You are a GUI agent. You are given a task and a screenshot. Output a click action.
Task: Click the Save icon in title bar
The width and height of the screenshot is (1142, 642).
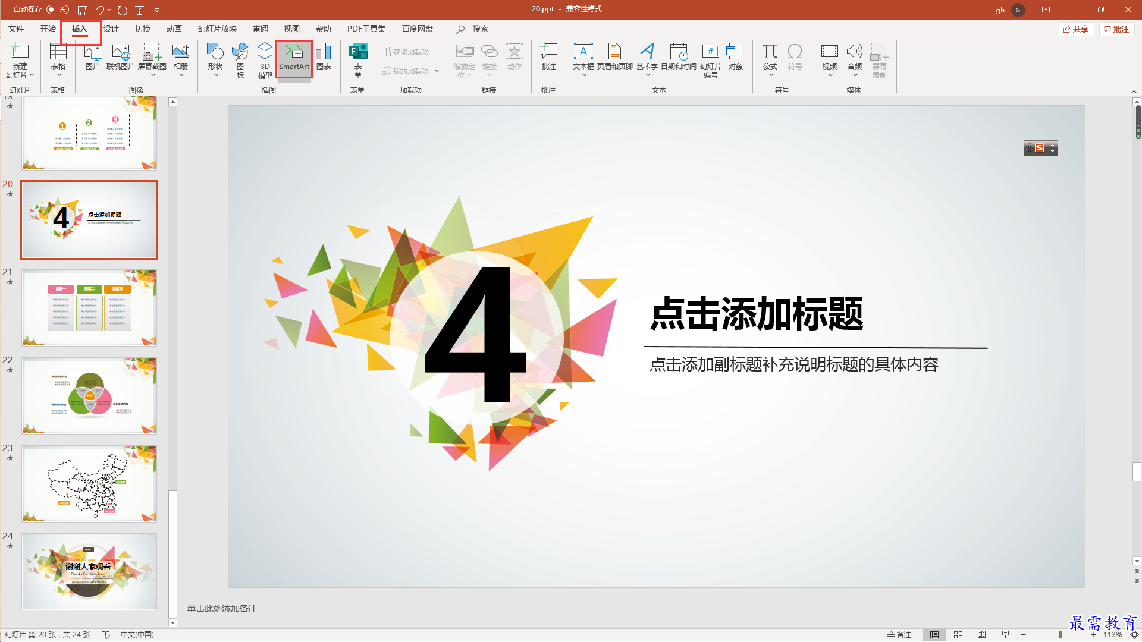(83, 10)
